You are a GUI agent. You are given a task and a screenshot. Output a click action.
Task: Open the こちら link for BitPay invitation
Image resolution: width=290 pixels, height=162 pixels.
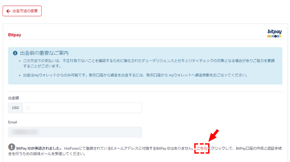(x=202, y=148)
